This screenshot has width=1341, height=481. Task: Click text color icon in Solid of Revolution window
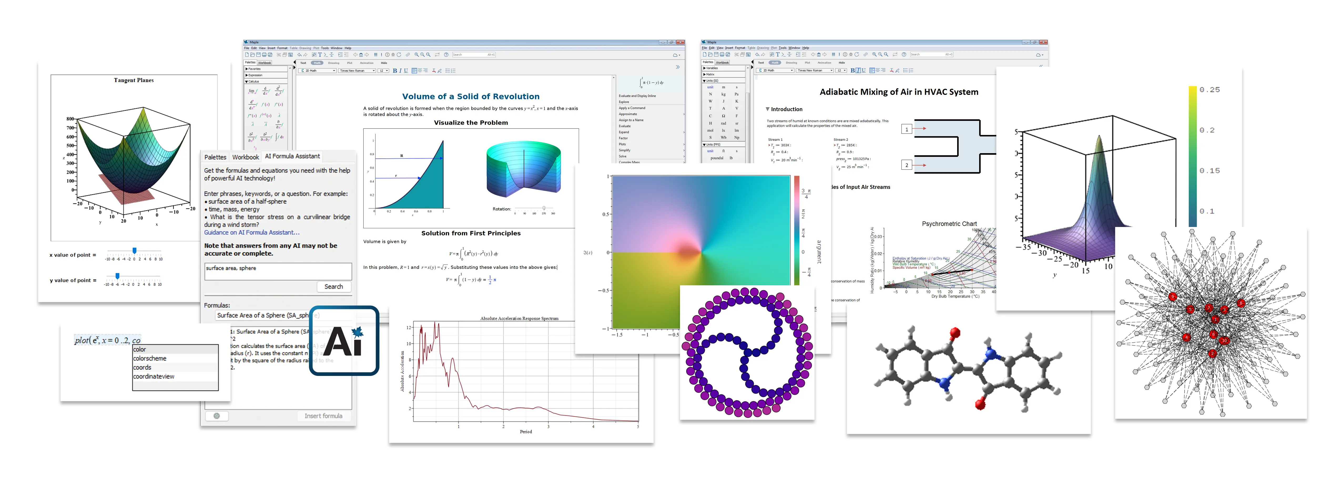[x=434, y=71]
